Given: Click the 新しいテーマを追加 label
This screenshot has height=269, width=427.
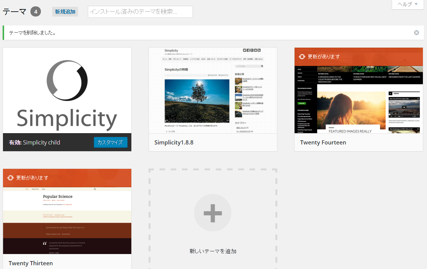Looking at the screenshot, I should coord(213,251).
